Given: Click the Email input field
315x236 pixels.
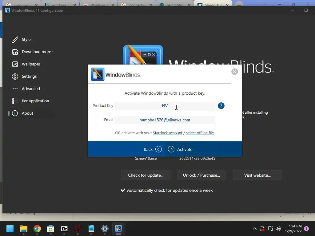Looking at the screenshot, I should 165,120.
